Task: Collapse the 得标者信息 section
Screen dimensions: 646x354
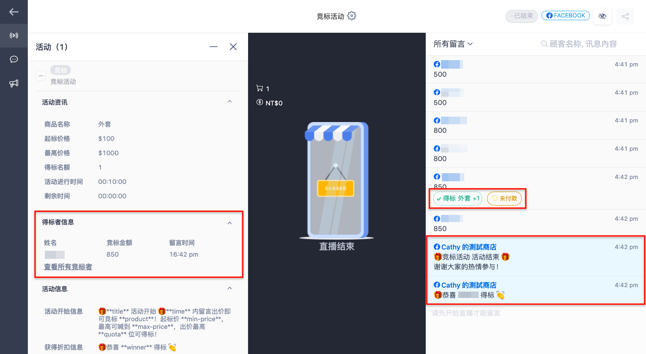Action: (x=230, y=223)
